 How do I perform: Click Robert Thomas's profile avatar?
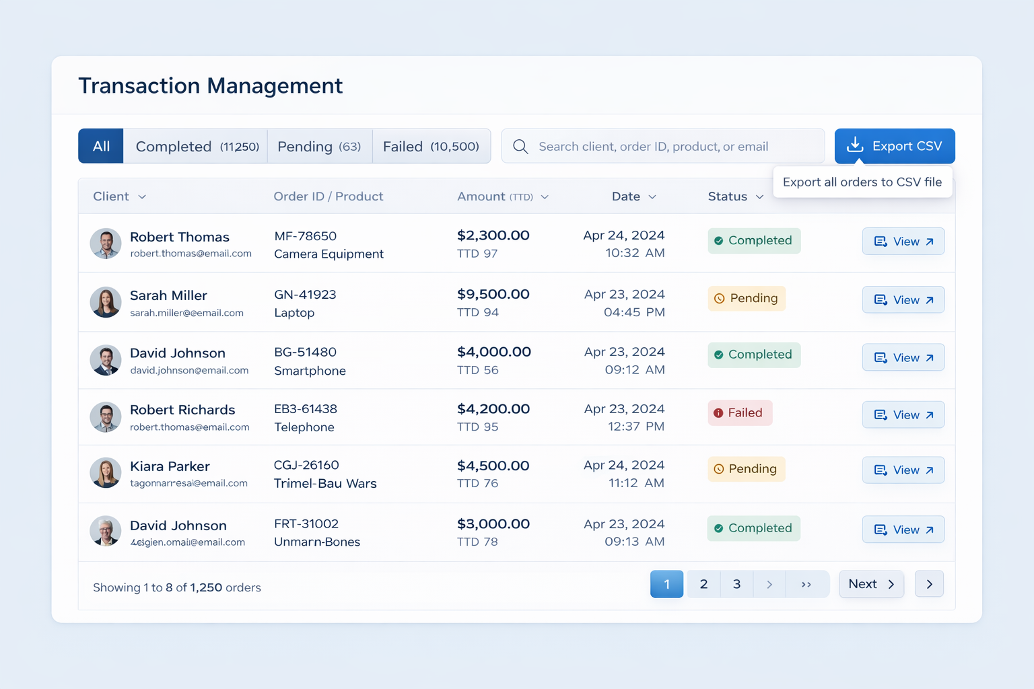[x=106, y=244]
